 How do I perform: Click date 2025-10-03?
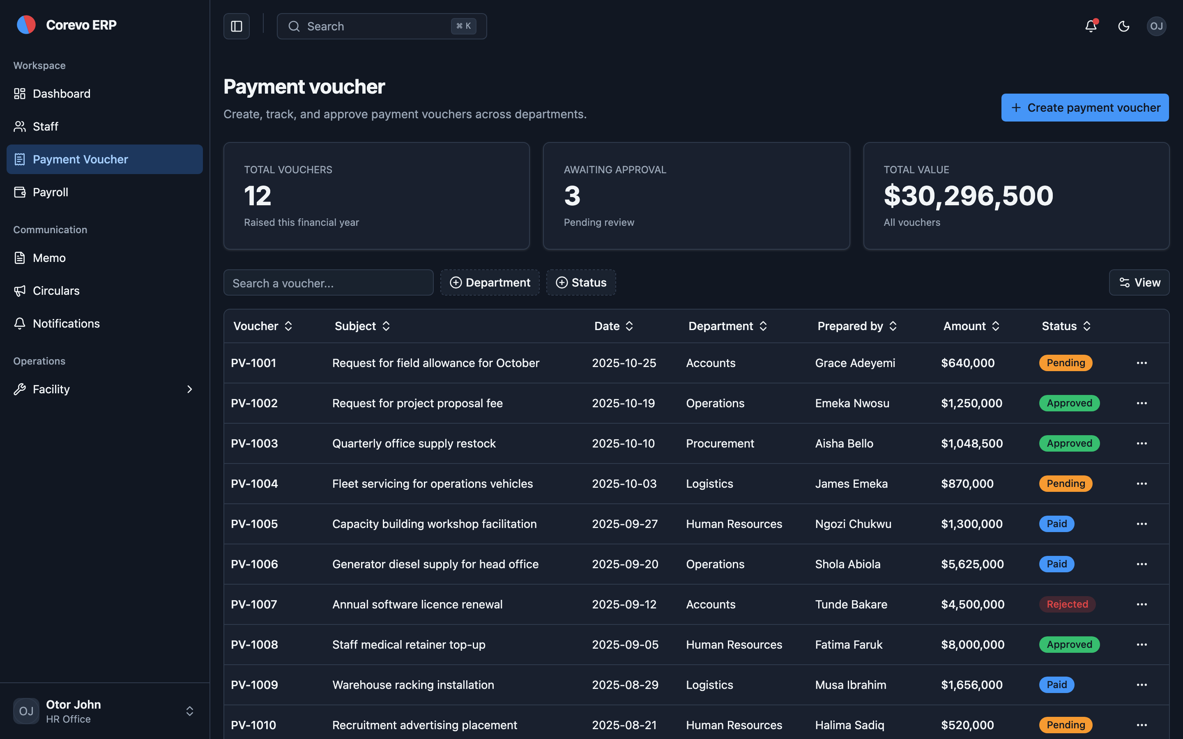624,484
